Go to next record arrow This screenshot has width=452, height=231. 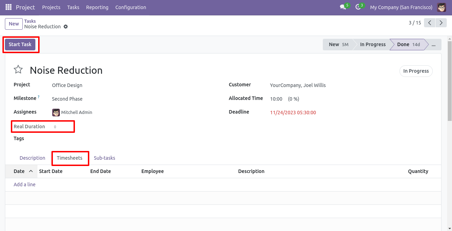(441, 23)
